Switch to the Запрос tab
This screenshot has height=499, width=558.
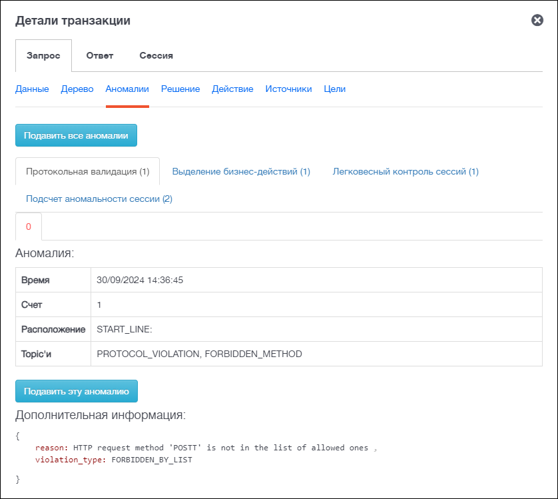tap(43, 55)
